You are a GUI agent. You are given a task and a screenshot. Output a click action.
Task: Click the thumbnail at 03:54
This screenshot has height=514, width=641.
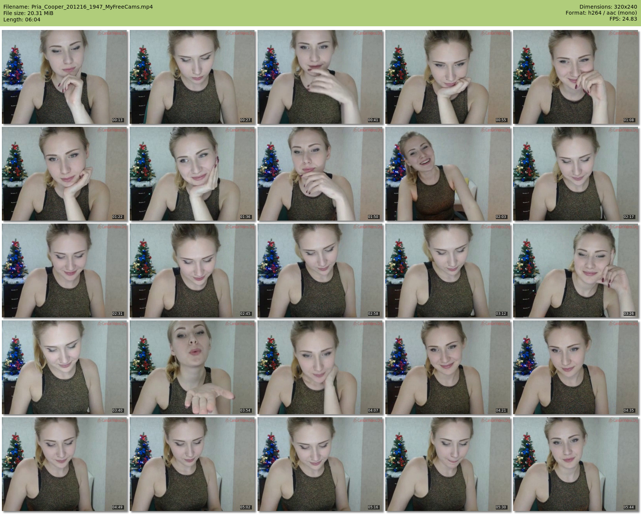[x=193, y=367]
